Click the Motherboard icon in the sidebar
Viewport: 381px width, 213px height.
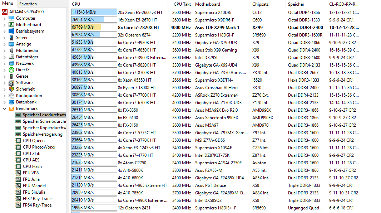tap(11, 25)
